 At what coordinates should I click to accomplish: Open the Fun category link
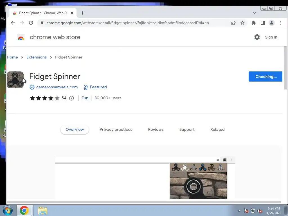tap(85, 98)
